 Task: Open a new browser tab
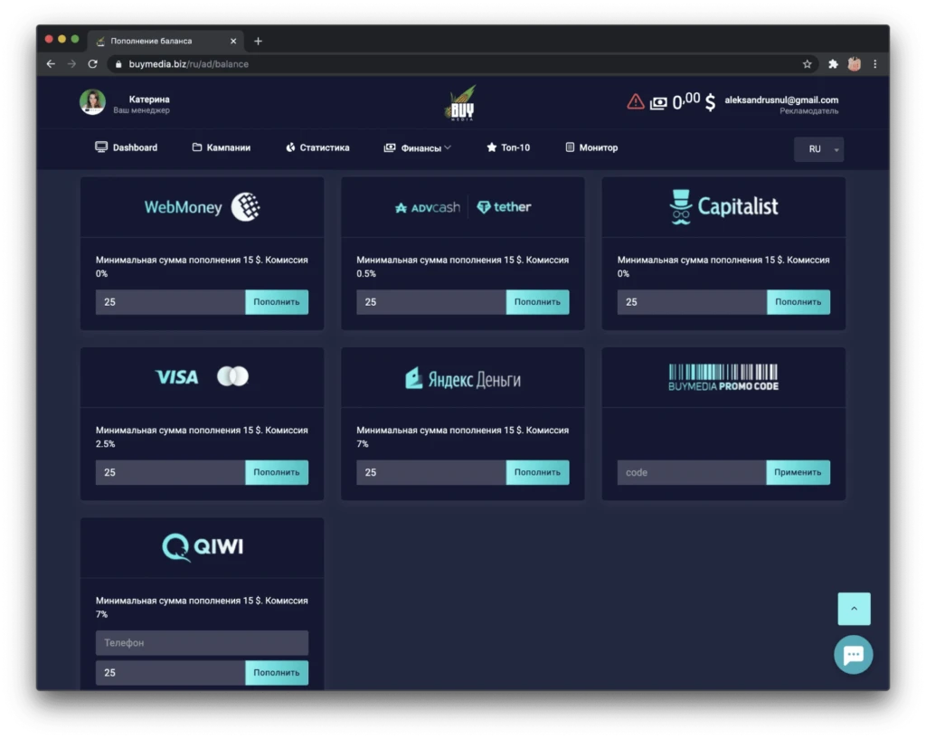[258, 41]
